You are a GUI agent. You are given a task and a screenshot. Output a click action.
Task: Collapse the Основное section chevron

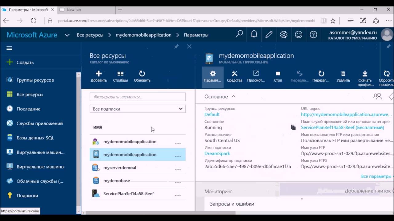(234, 96)
